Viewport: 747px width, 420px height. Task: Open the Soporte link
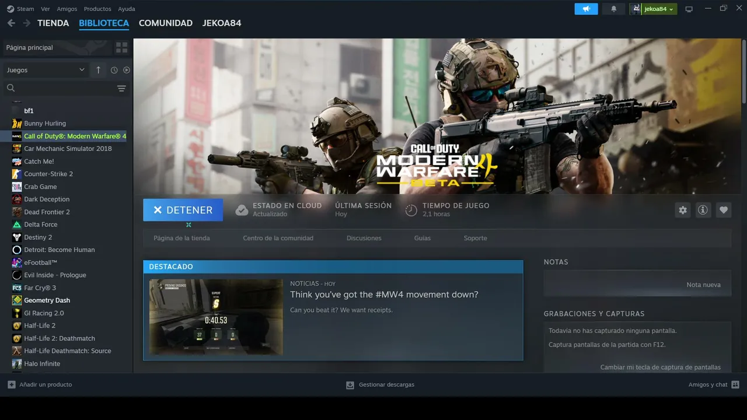[x=476, y=238]
